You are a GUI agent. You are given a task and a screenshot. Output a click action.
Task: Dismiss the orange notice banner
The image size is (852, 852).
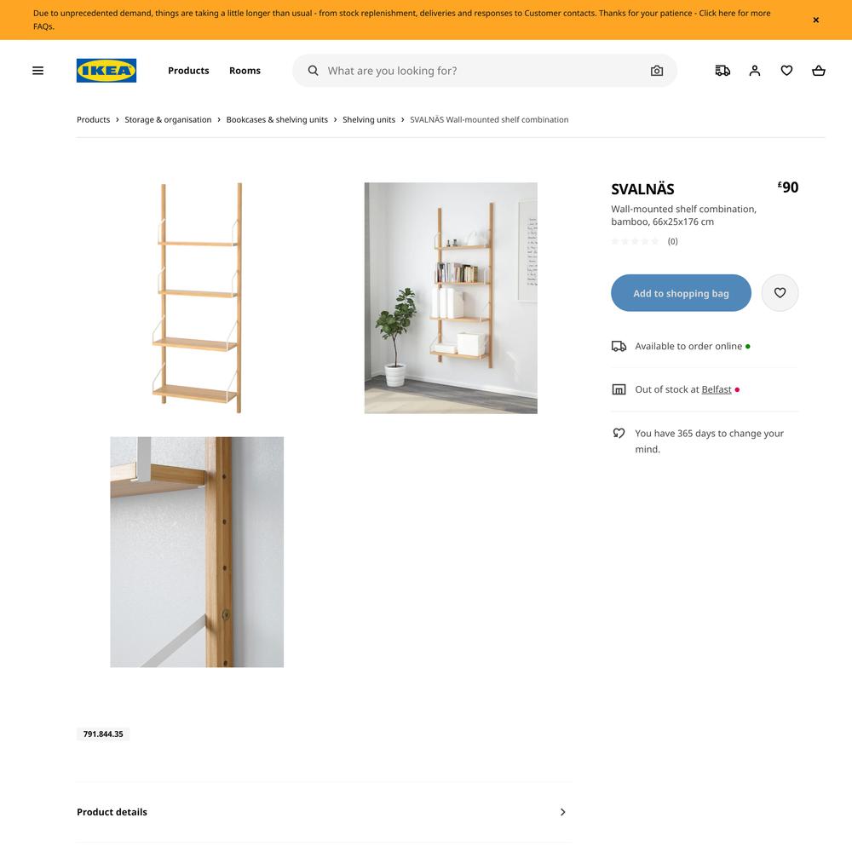coord(815,20)
